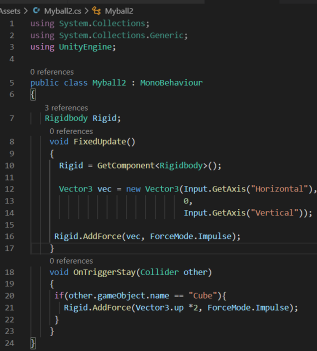317x351 pixels.
Task: Click 'GetComponent' on line 10
Action: point(126,166)
